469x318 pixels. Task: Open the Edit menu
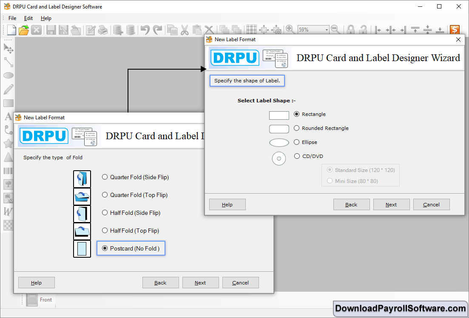[x=28, y=18]
